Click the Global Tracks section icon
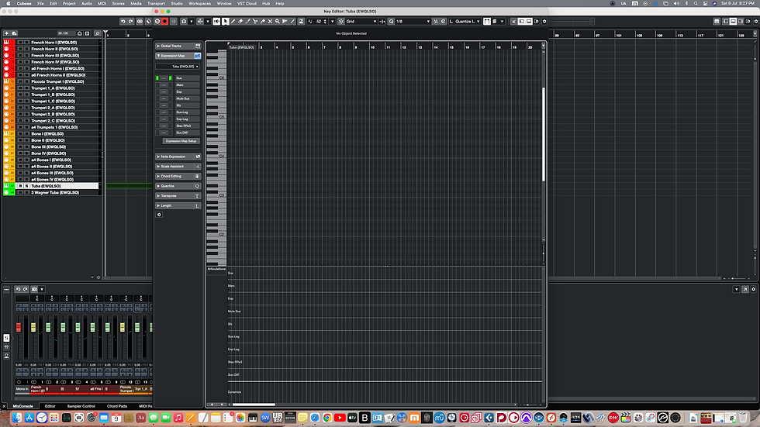 click(197, 46)
